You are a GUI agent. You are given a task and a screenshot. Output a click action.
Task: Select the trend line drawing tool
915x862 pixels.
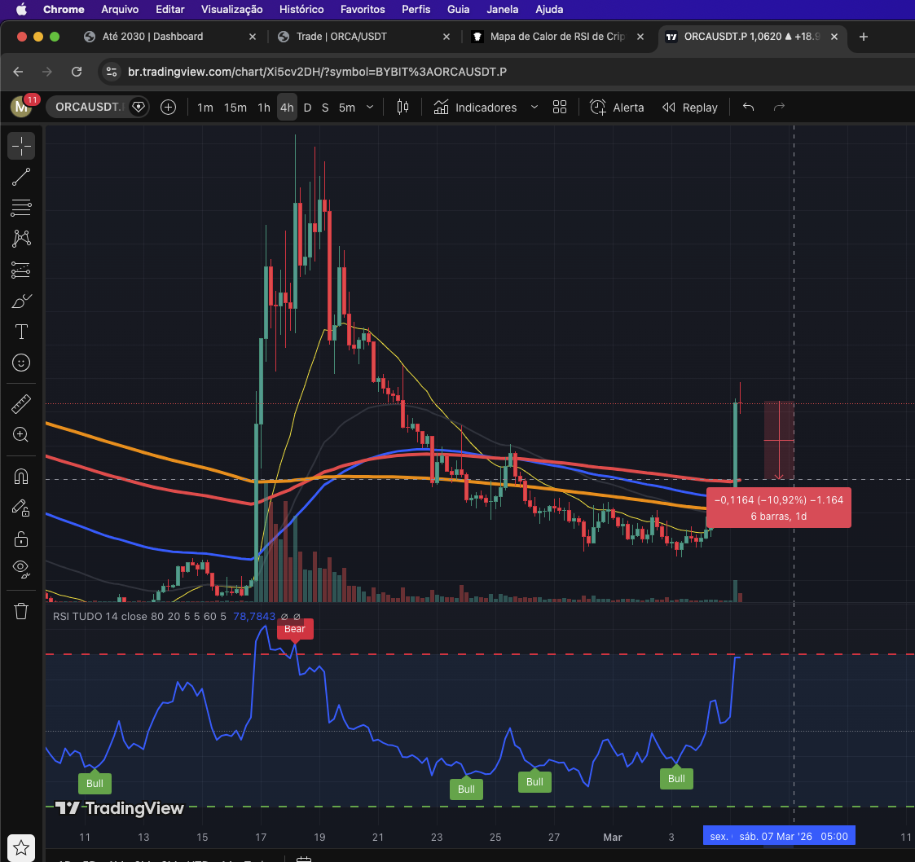21,177
